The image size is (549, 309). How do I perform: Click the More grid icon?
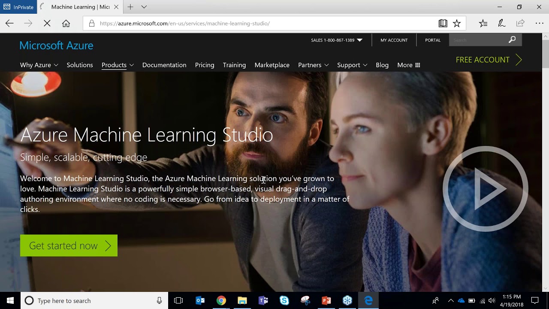click(418, 65)
